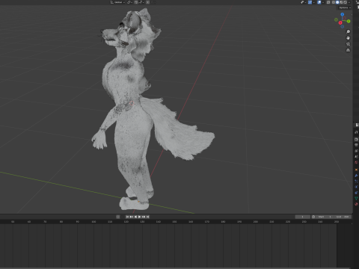Open the Object properties tab
The height and width of the screenshot is (269, 359).
[356, 170]
